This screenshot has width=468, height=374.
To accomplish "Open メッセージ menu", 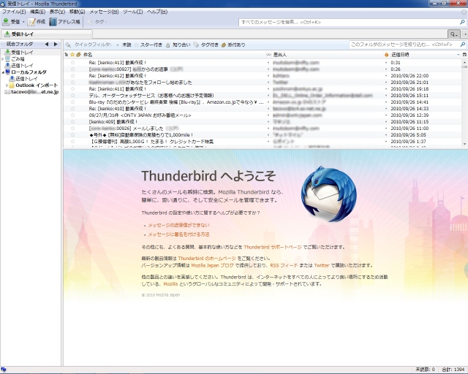I will tap(104, 12).
